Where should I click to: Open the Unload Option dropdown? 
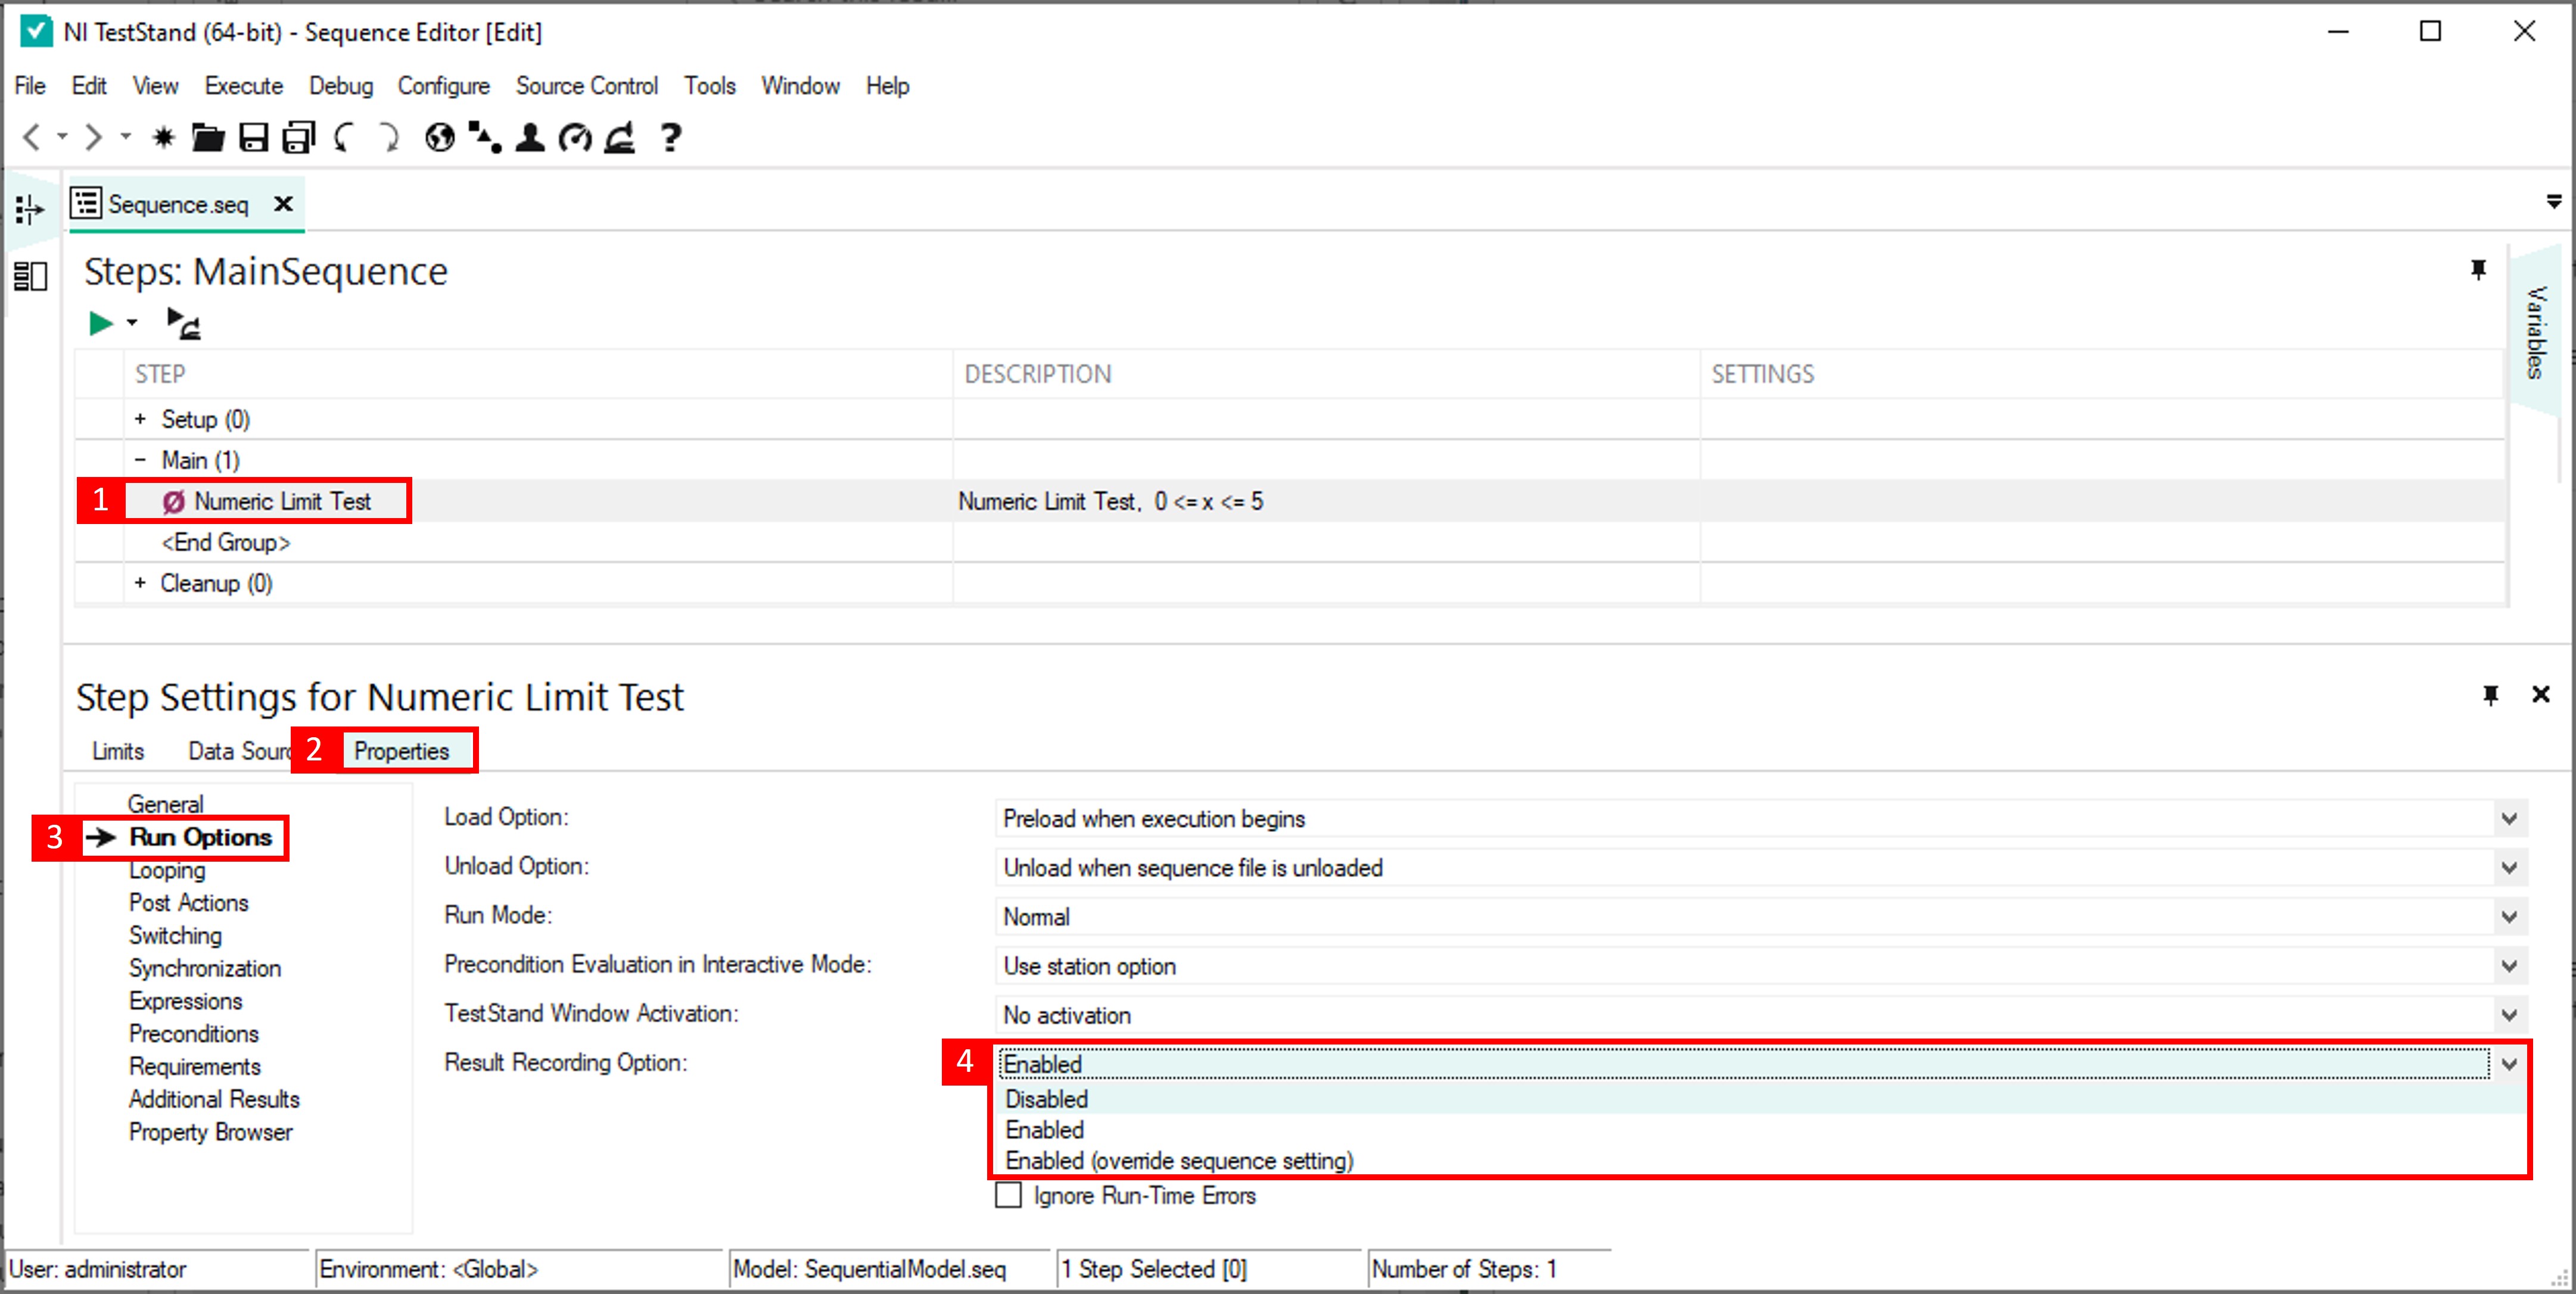pyautogui.click(x=2509, y=867)
